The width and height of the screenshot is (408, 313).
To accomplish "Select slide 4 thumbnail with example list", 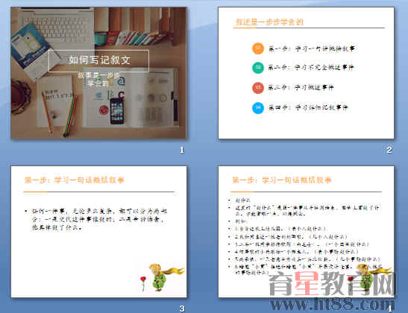I will pos(306,231).
